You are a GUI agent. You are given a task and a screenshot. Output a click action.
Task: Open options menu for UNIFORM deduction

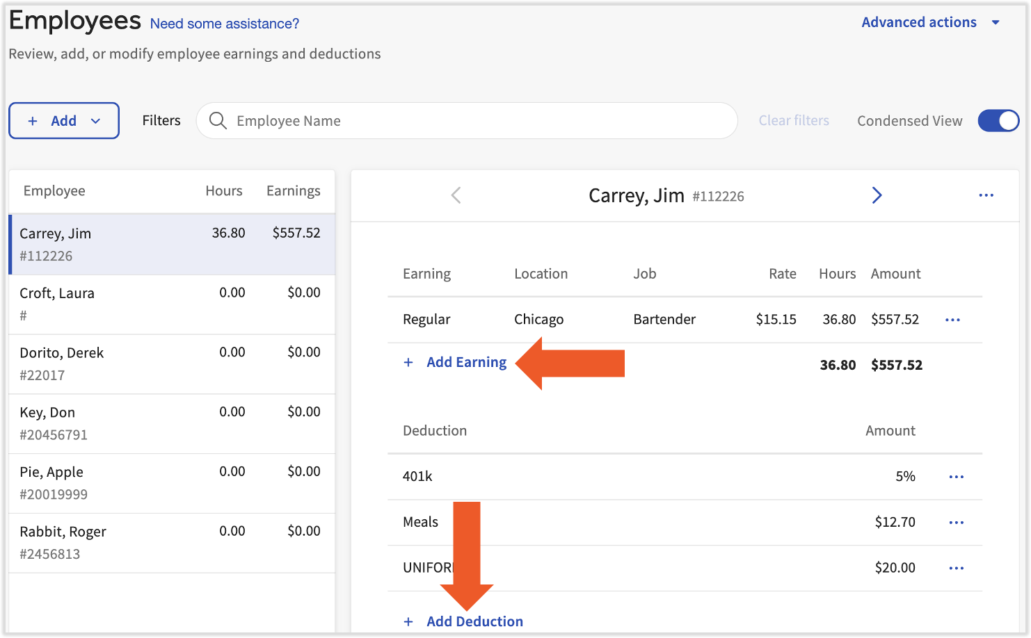click(956, 569)
